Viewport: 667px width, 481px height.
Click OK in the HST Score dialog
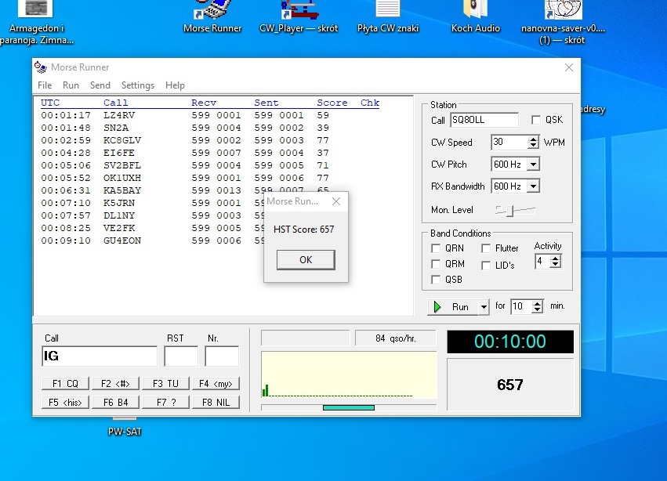[x=306, y=260]
